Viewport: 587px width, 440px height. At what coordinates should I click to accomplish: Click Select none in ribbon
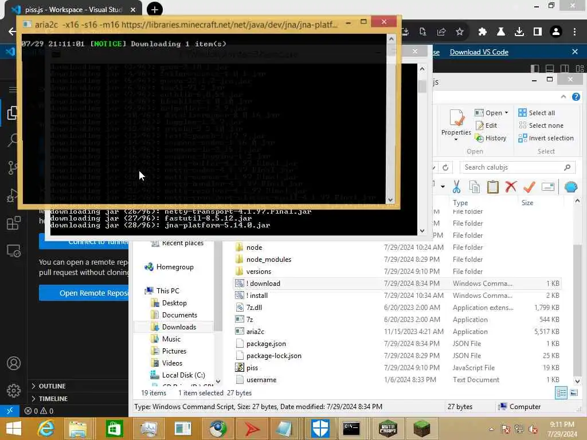point(541,125)
